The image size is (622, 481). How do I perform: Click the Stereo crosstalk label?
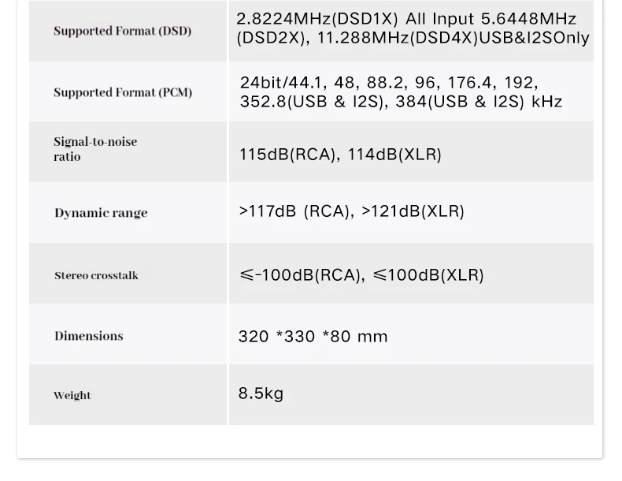(x=96, y=275)
